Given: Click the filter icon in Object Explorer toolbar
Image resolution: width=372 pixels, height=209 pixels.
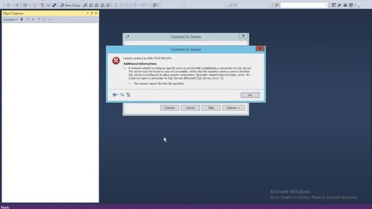Looking at the screenshot, I should point(39,19).
